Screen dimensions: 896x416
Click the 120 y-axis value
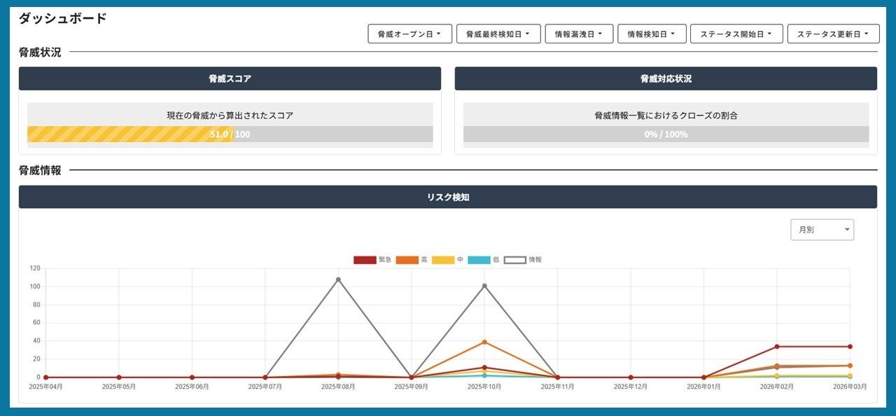35,268
